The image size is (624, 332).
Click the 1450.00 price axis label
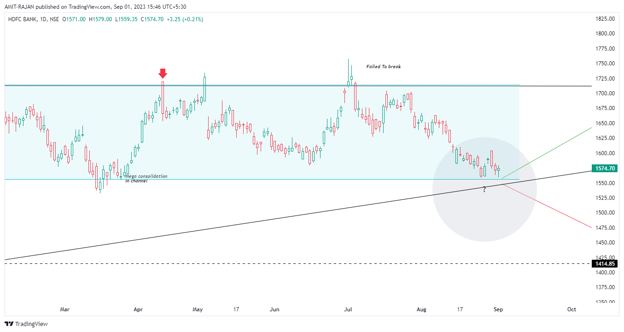605,243
